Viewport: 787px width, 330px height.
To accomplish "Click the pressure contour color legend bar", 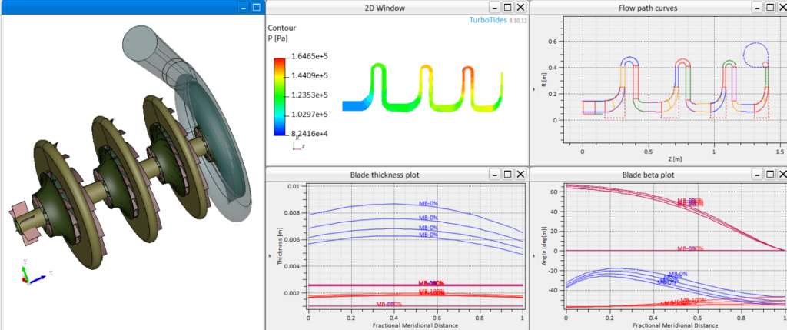I will click(282, 95).
